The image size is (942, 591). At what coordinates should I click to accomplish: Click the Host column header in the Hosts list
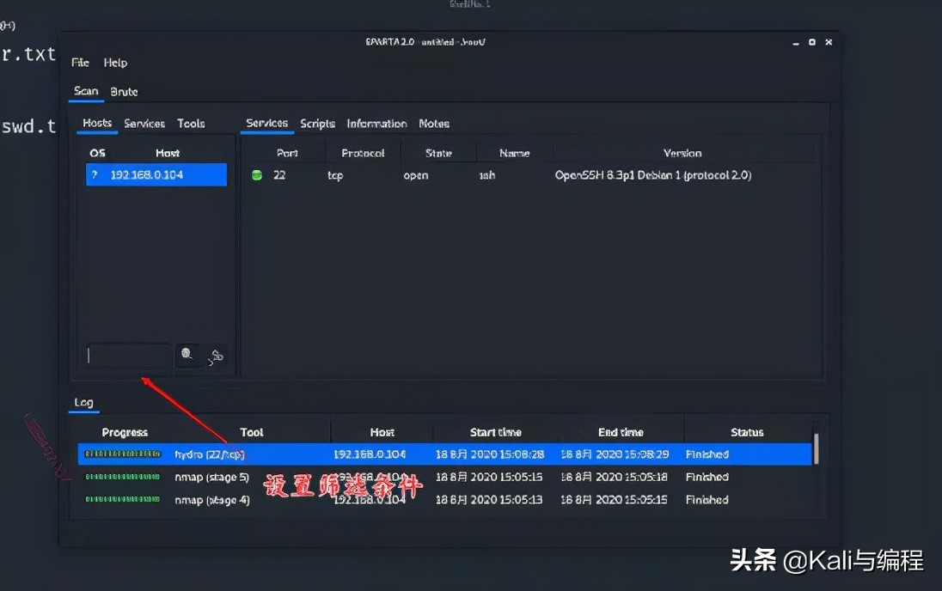pos(168,153)
